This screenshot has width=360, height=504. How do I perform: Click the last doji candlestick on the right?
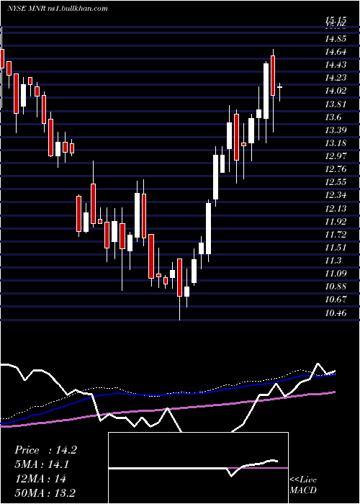[x=280, y=87]
